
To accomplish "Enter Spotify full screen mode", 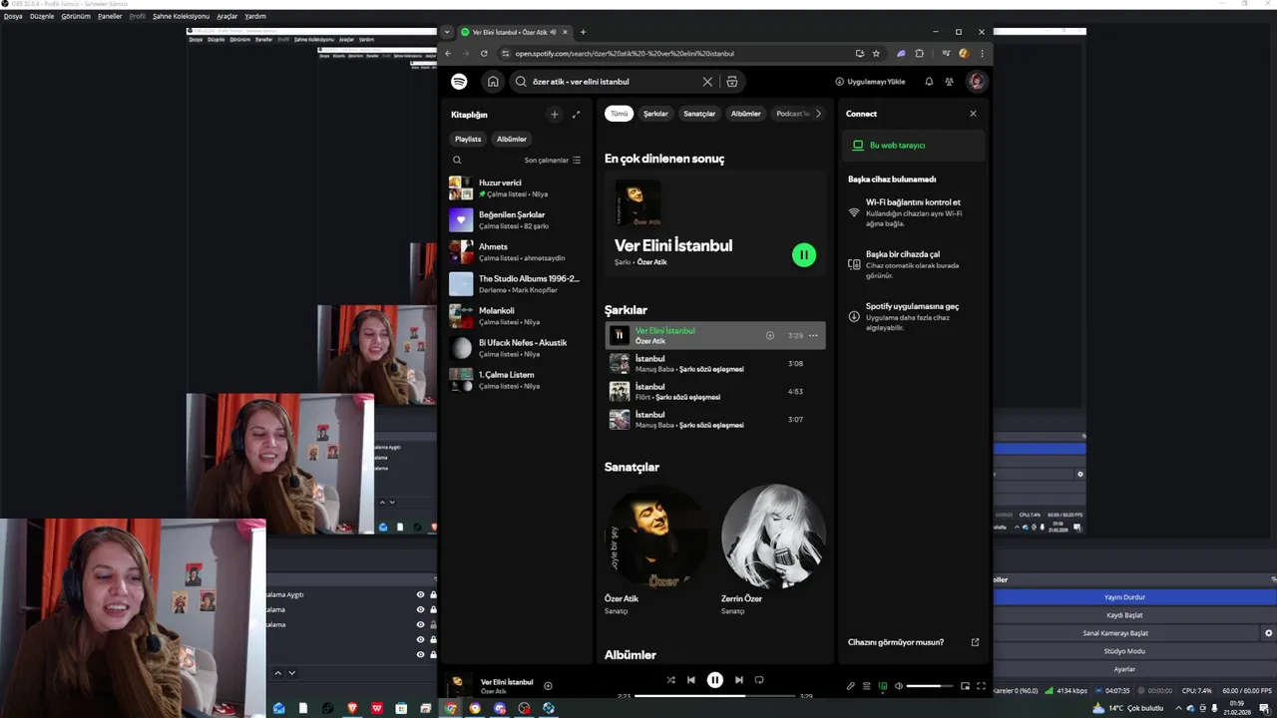I will pos(981,686).
